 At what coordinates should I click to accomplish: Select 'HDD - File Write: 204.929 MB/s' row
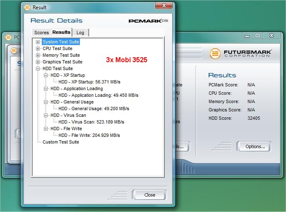point(89,135)
